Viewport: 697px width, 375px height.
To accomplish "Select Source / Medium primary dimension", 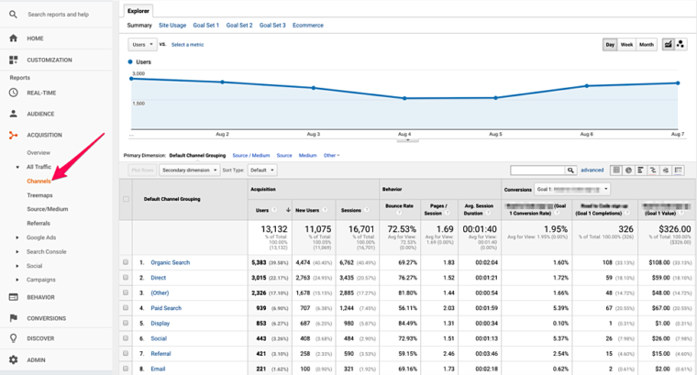I will point(251,156).
